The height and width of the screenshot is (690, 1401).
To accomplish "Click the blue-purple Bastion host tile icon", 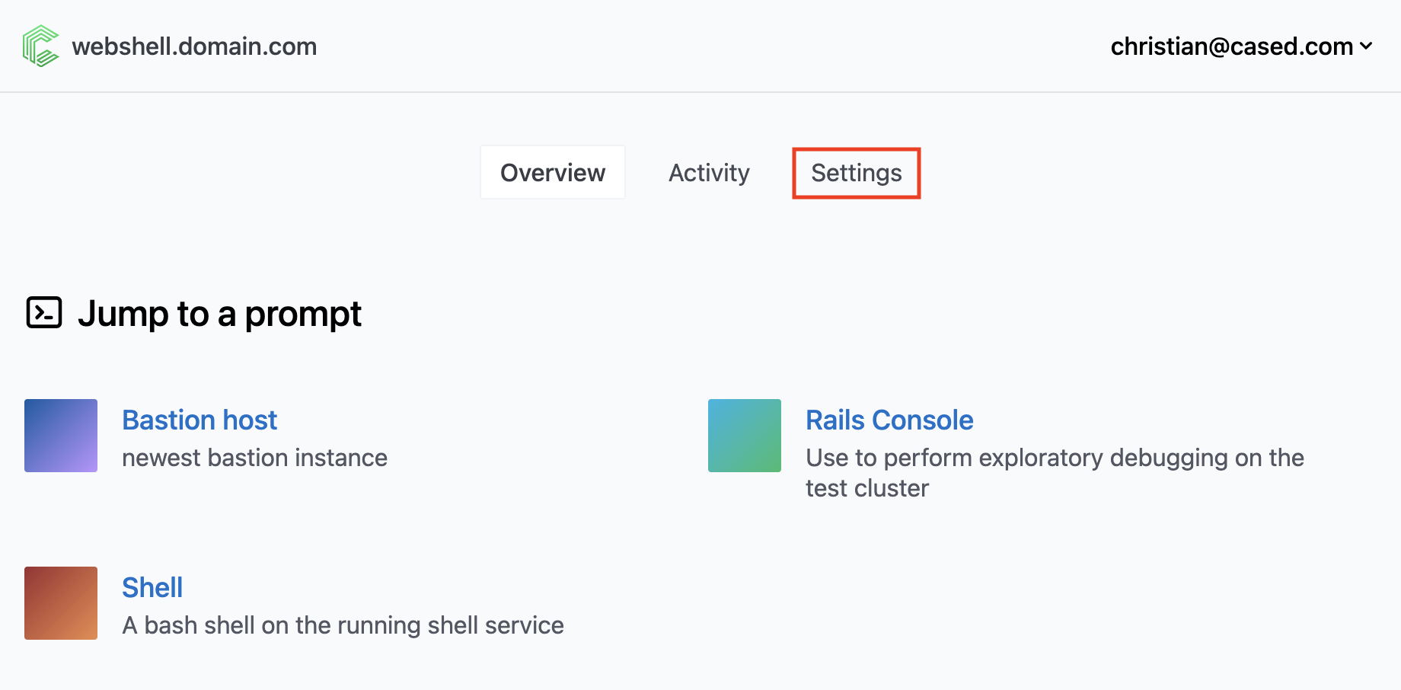I will [61, 436].
